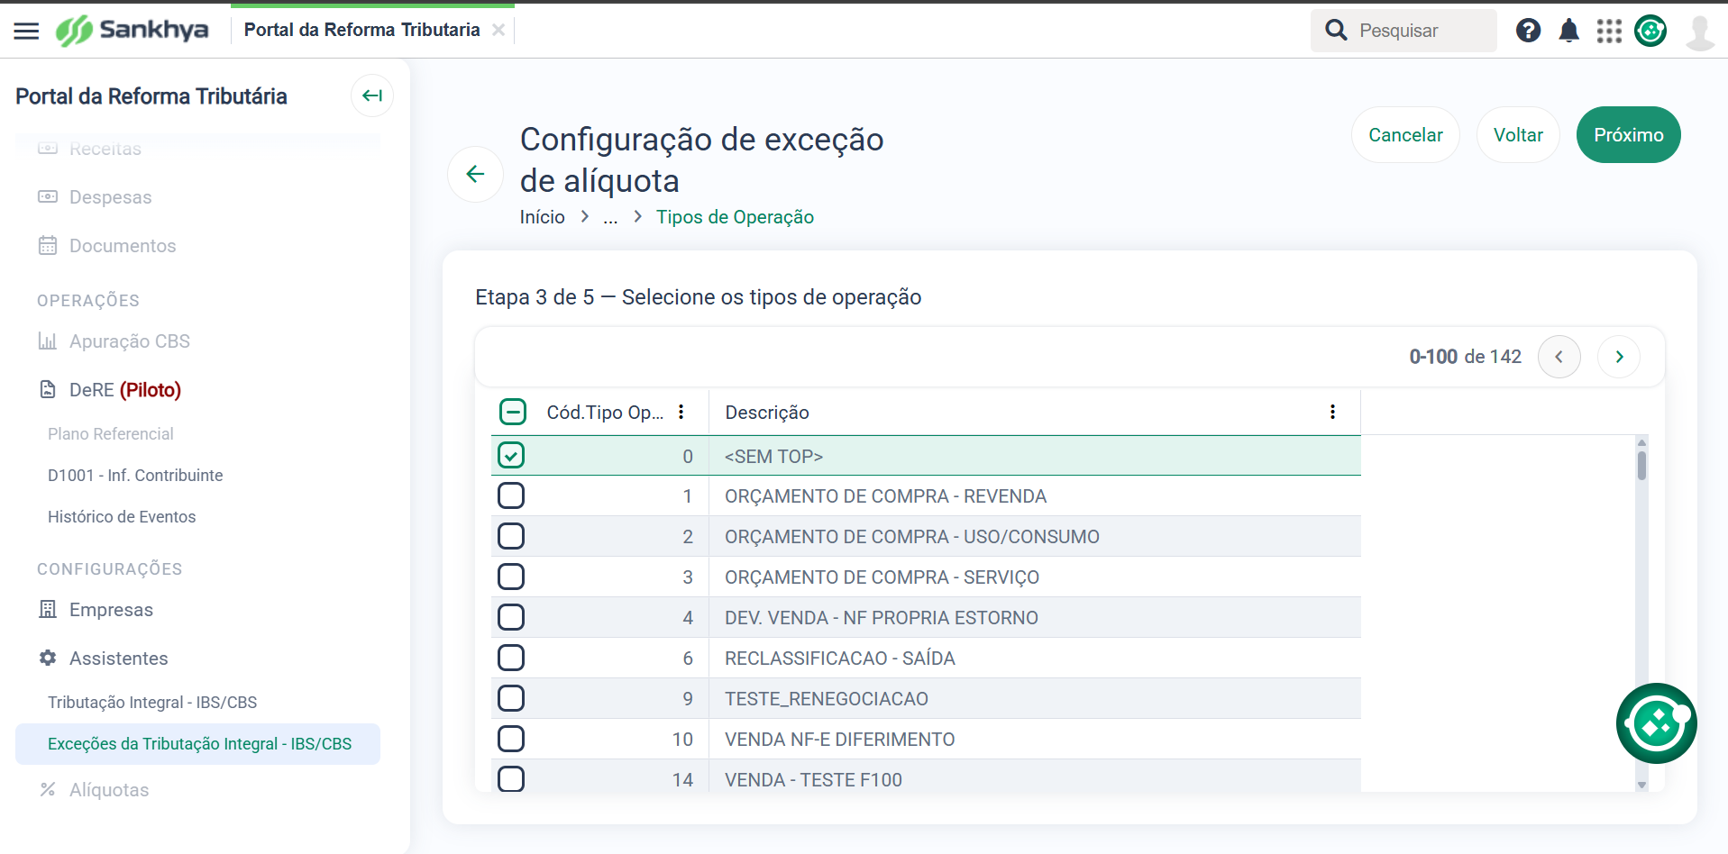
Task: Check DEV. VENDA - NF PROPRIA ESTORNO row
Action: 511,617
